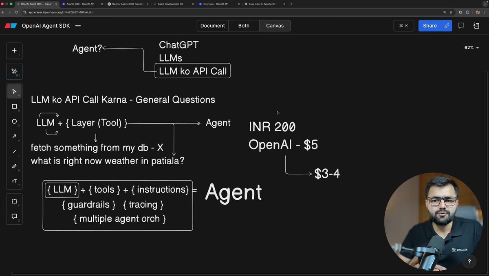
Task: Select 'what is right now weather in patiala?' text
Action: (x=108, y=161)
